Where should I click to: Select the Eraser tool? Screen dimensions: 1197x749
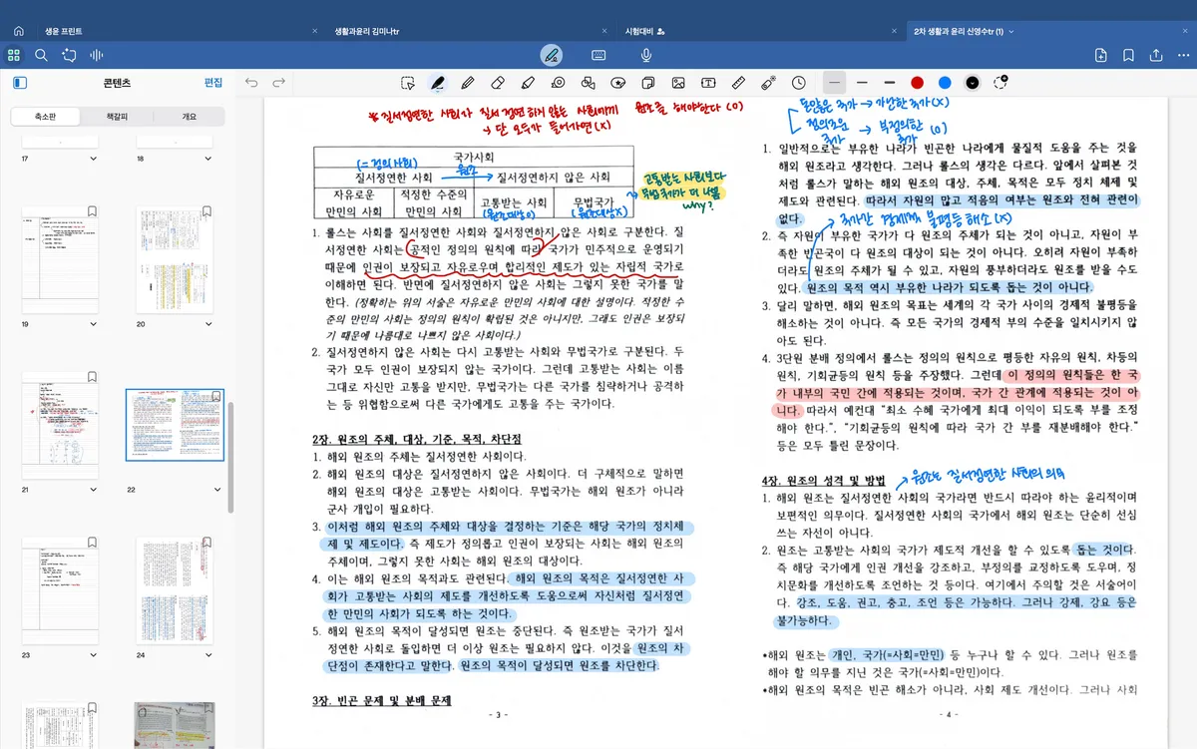point(498,82)
